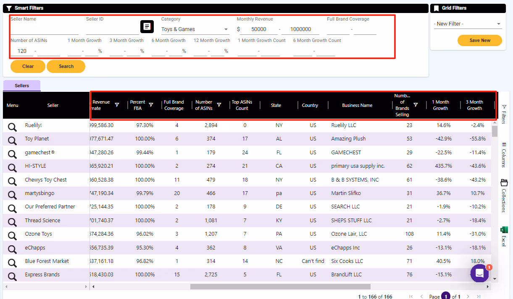This screenshot has width=513, height=299.
Task: Click Martin Slifko business name cell
Action: (346, 193)
